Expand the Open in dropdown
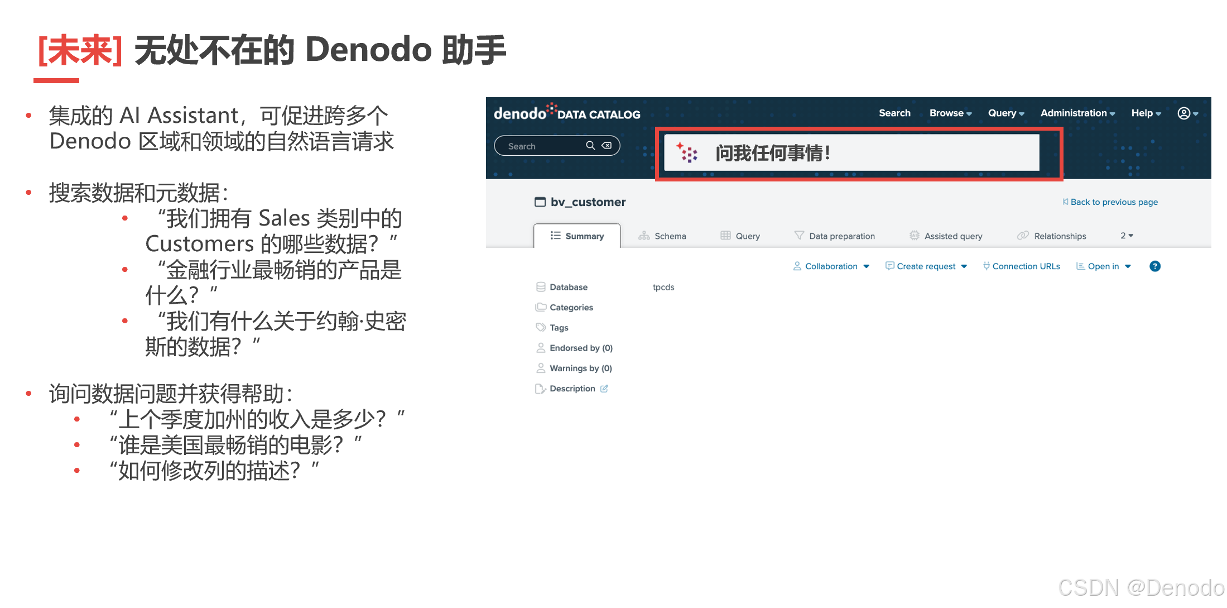 tap(1103, 266)
